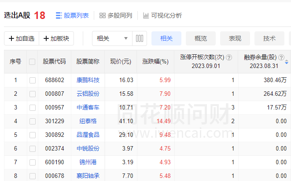The height and width of the screenshot is (181, 291).
Task: Open the 康鹏科技 stock link
Action: point(88,80)
